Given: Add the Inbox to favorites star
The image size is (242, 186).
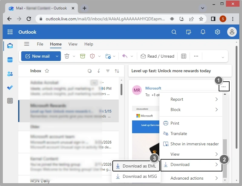Looking at the screenshot, I should point(47,71).
